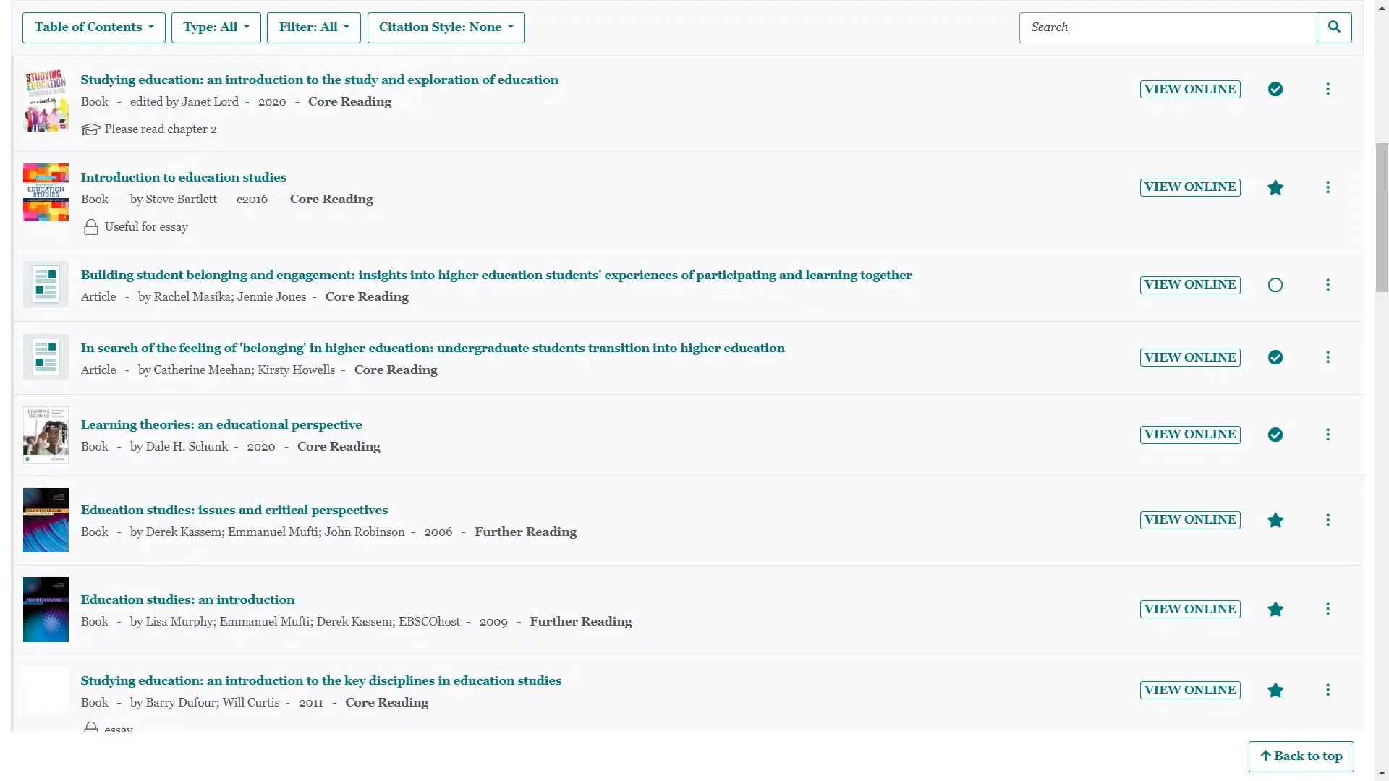
Task: Toggle the star on Introduction to education studies
Action: coord(1275,187)
